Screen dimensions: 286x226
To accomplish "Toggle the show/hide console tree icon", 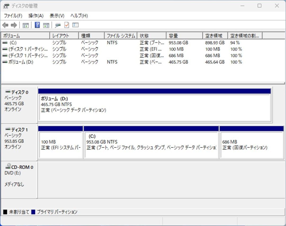I will coord(25,25).
